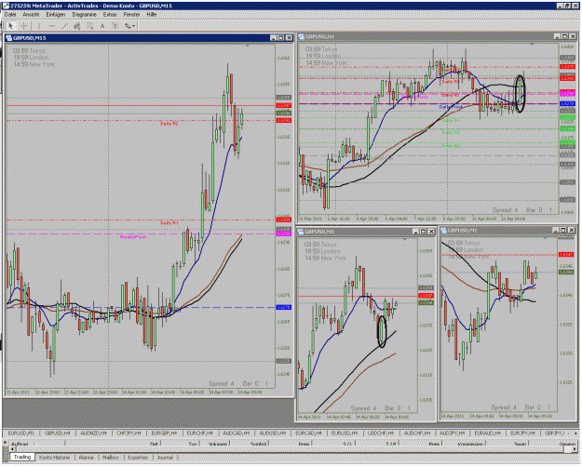Open the Diagramme menu

click(84, 15)
